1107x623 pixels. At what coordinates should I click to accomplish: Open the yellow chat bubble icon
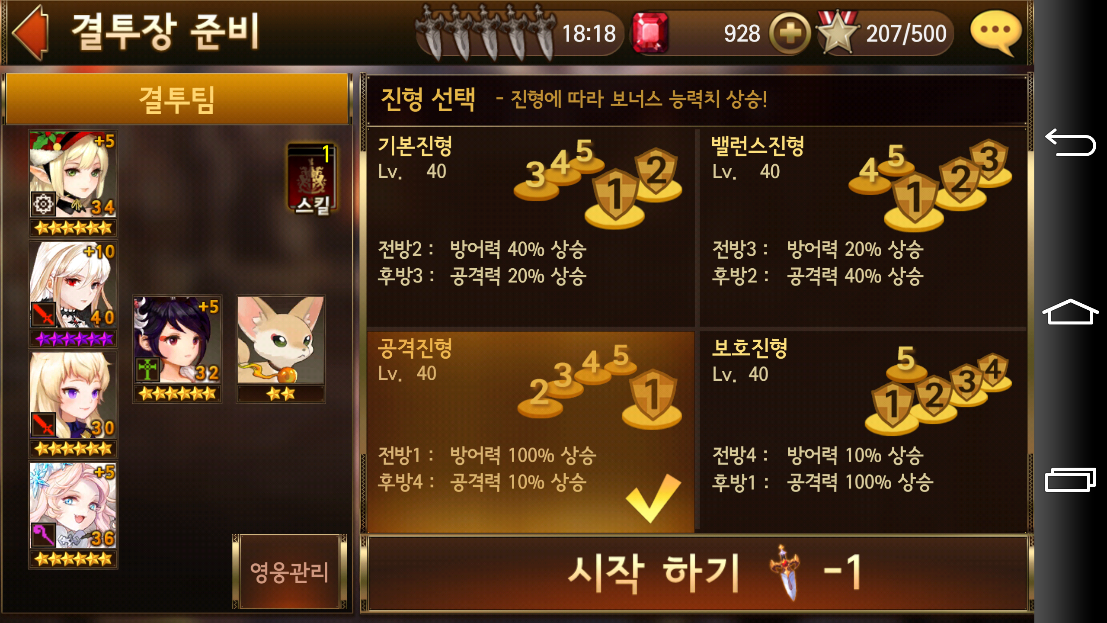(x=996, y=33)
